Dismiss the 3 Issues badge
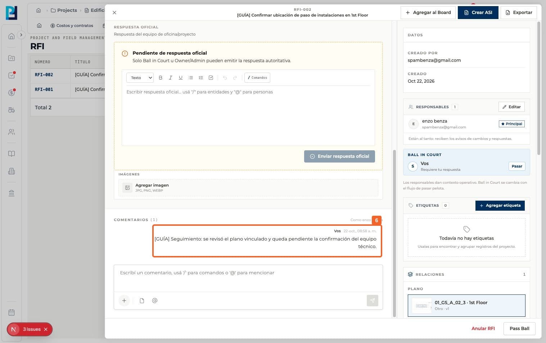The width and height of the screenshot is (546, 343). point(46,329)
